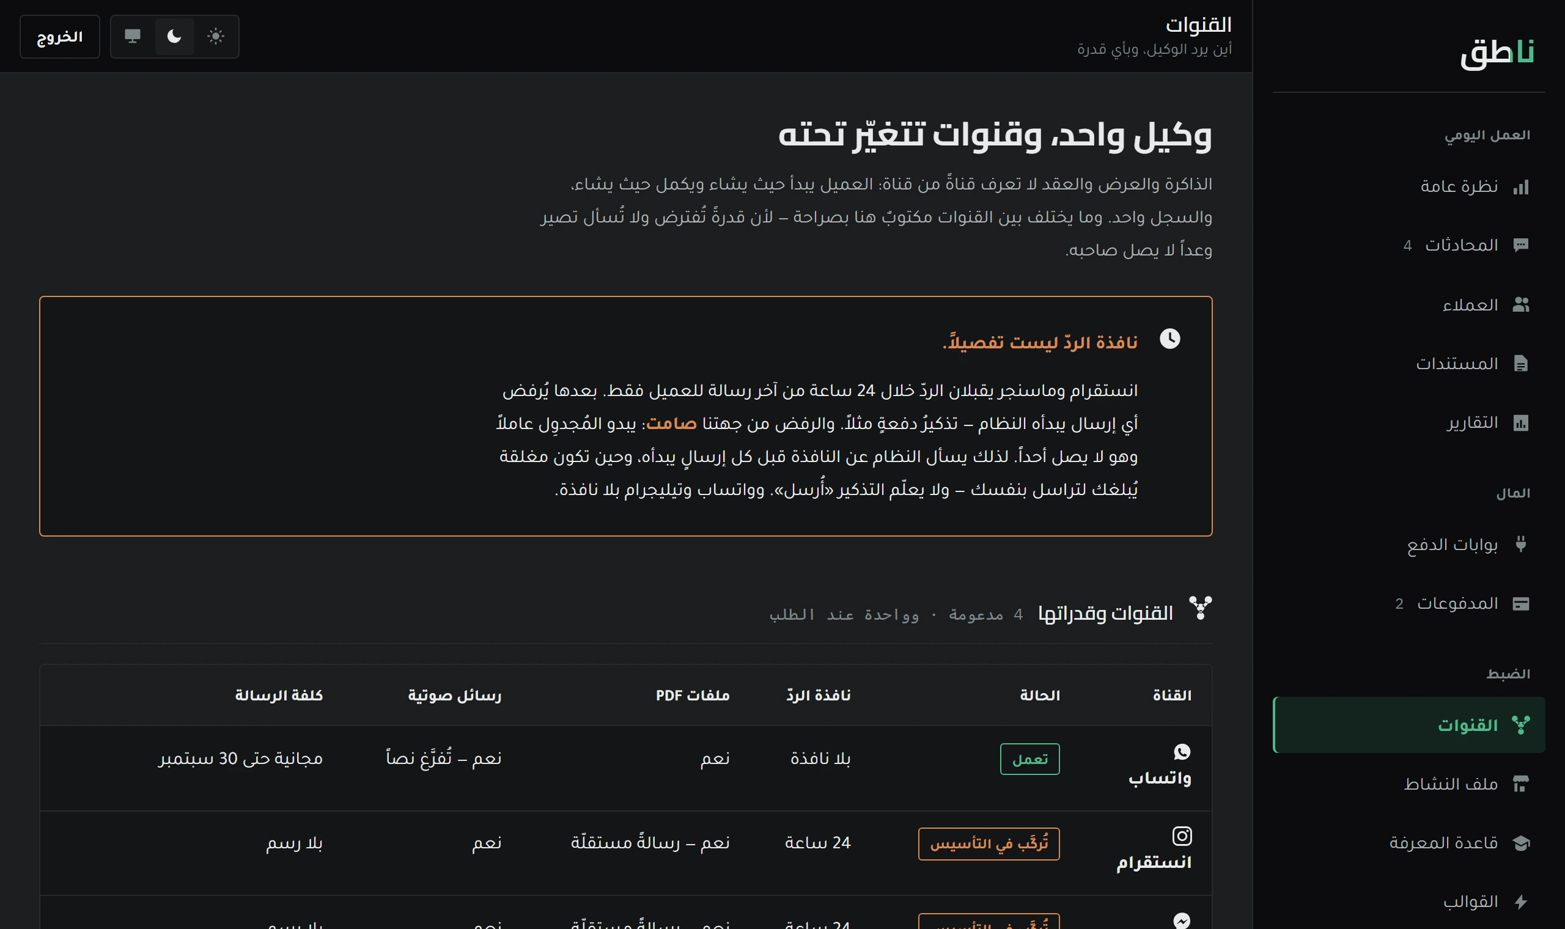Click the ملفات PDF column header

pos(693,696)
